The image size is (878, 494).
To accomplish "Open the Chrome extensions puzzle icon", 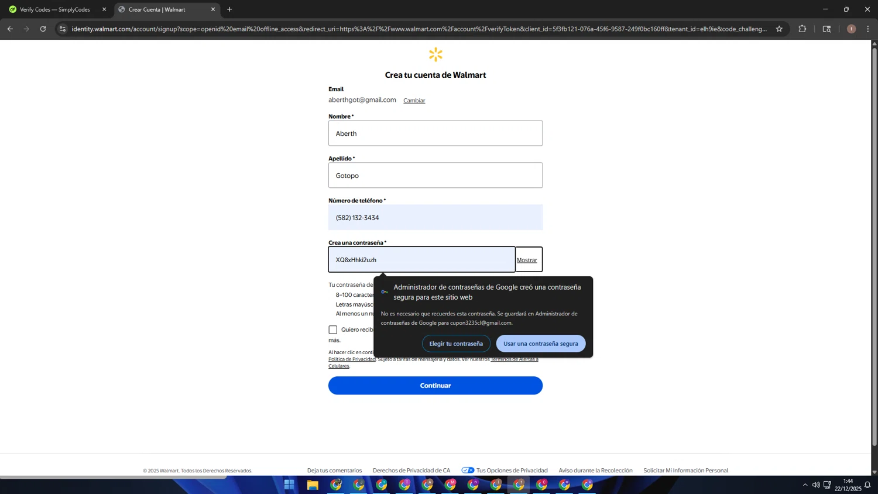I will 802,29.
